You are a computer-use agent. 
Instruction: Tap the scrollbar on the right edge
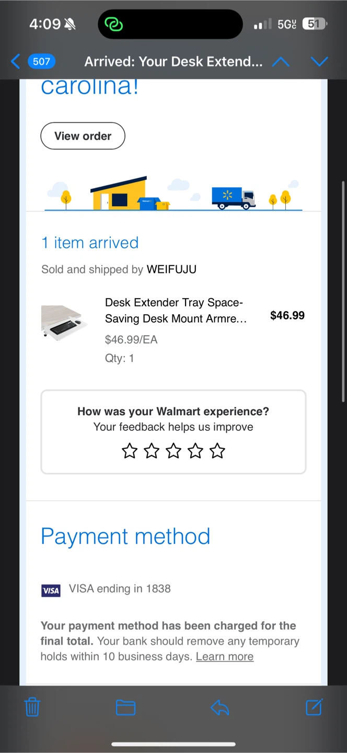343,291
